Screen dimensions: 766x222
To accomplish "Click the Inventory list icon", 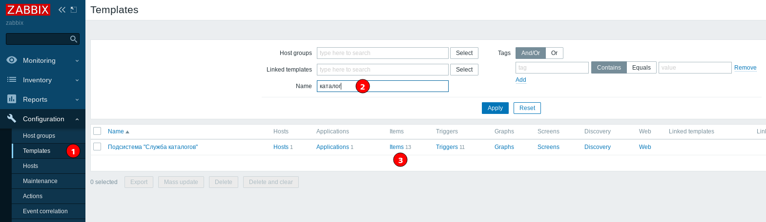I will tap(12, 80).
